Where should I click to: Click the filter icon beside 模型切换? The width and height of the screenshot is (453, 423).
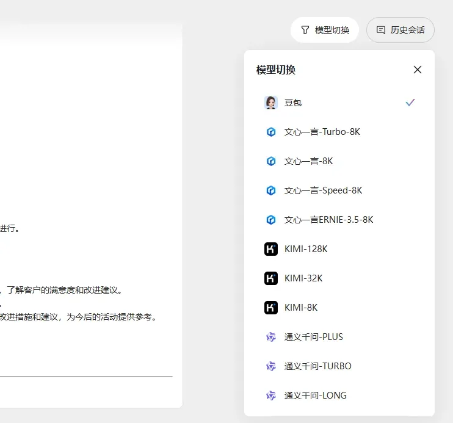[305, 30]
